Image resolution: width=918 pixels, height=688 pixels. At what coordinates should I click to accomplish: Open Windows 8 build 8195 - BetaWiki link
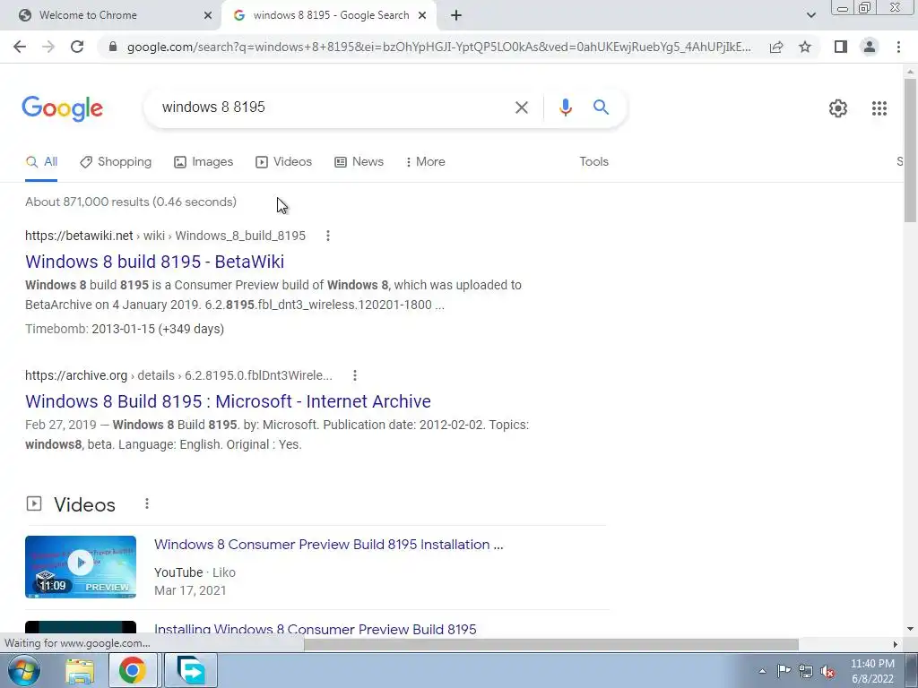[154, 262]
